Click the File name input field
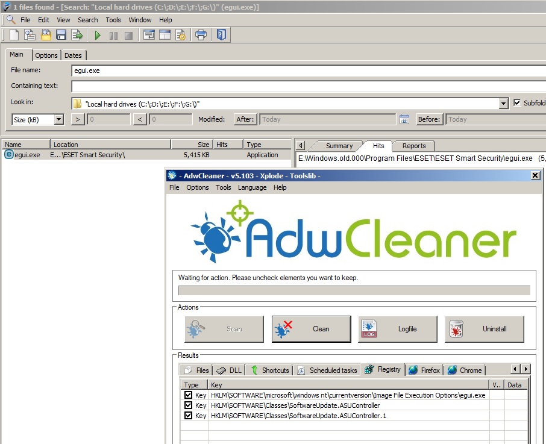 [x=309, y=70]
